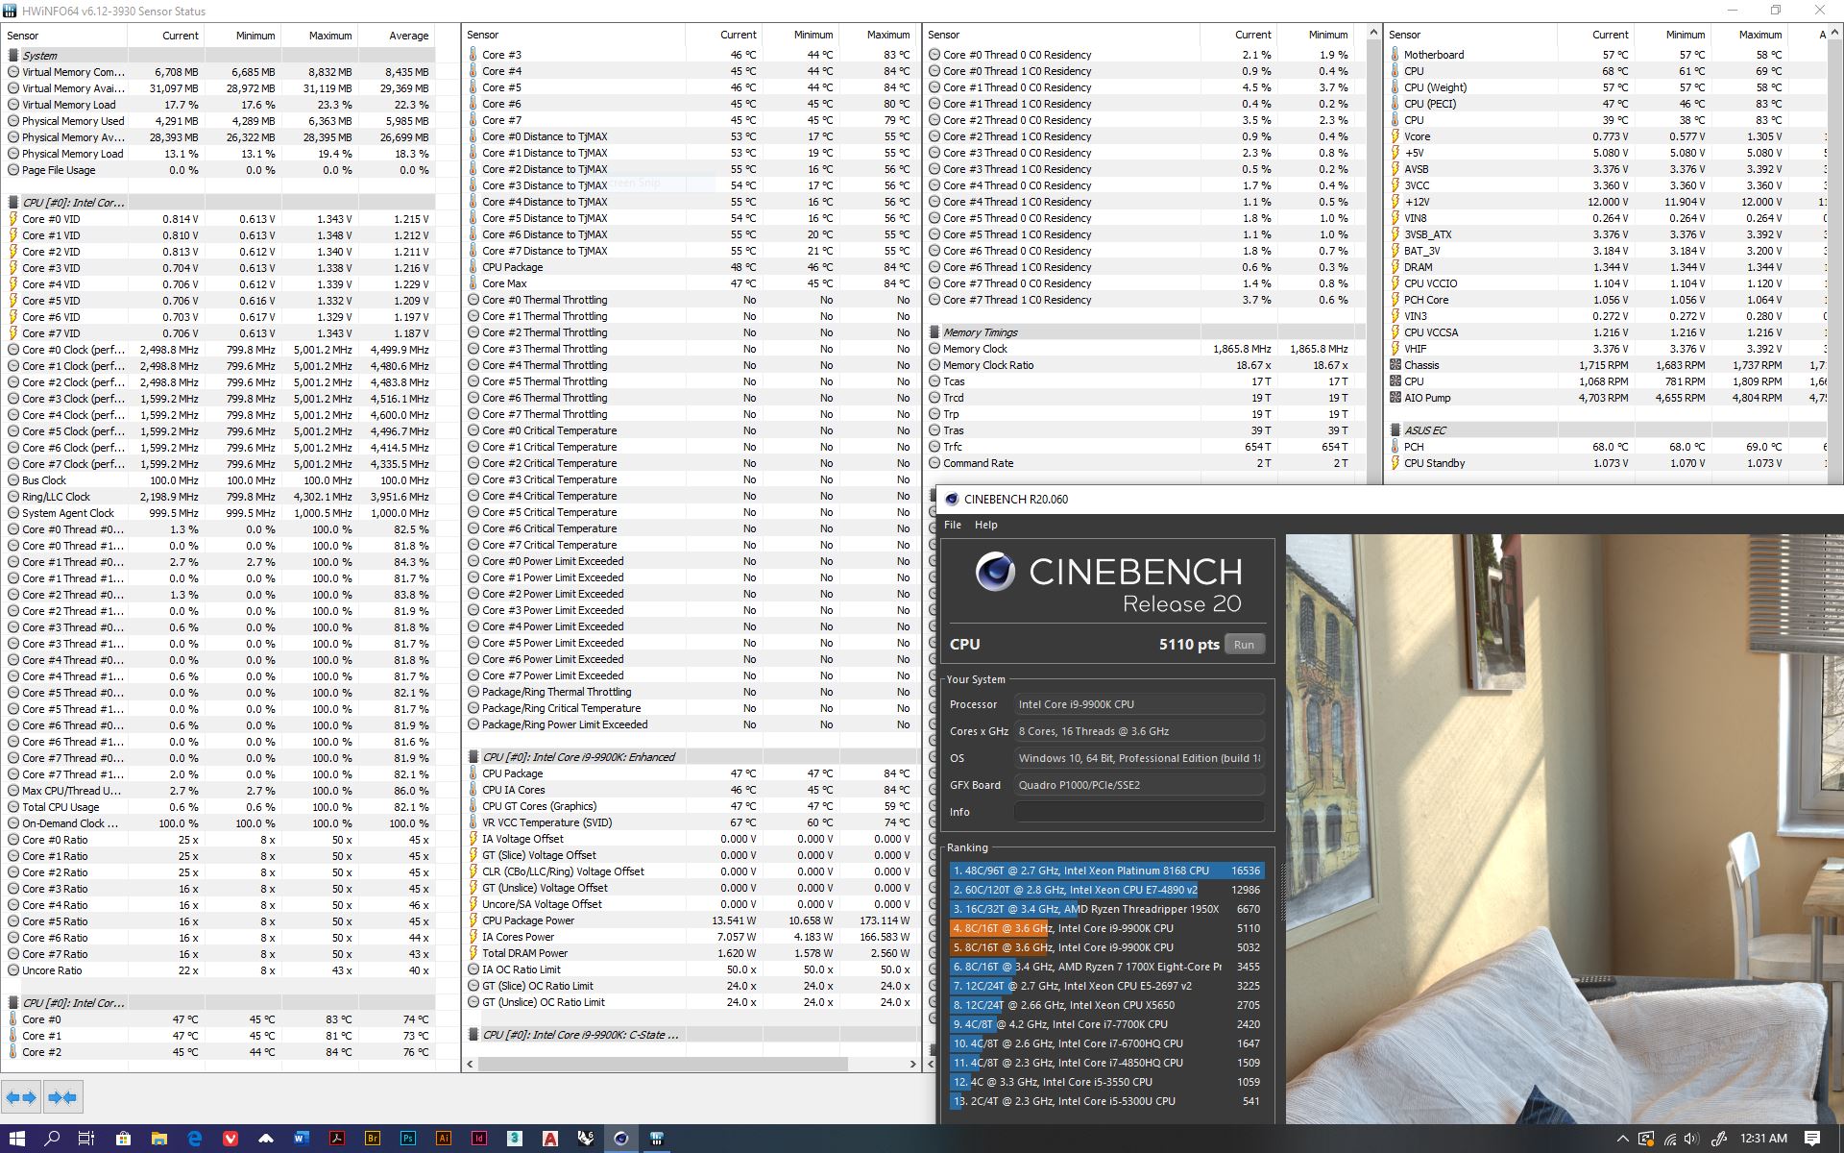Run the Cinebench CPU benchmark
The width and height of the screenshot is (1844, 1153).
coord(1244,645)
